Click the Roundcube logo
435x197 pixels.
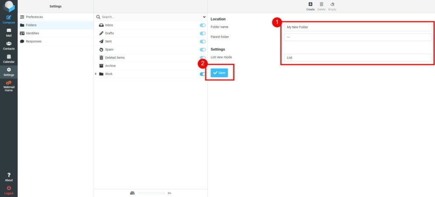(9, 6)
